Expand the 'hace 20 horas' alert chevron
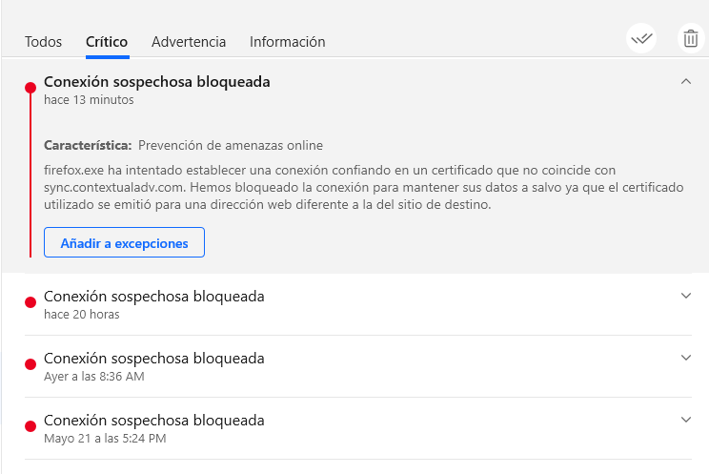This screenshot has width=709, height=474. coord(686,296)
